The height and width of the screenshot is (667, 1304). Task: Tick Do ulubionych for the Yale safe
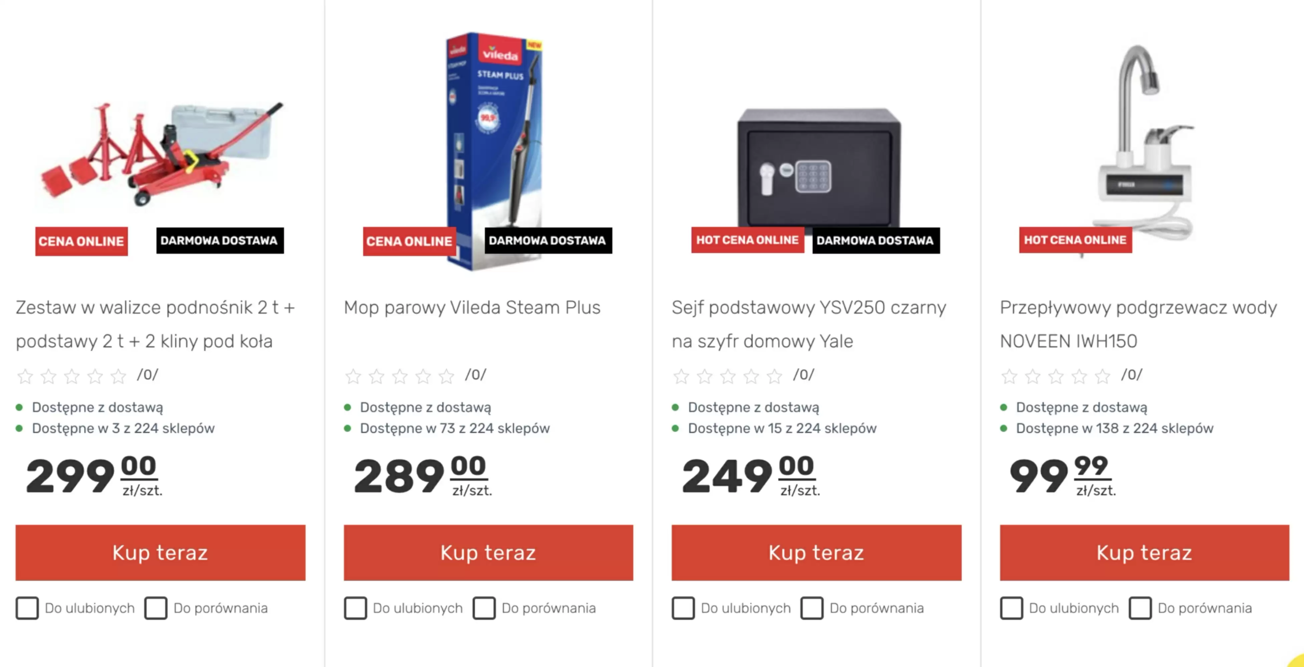(683, 608)
